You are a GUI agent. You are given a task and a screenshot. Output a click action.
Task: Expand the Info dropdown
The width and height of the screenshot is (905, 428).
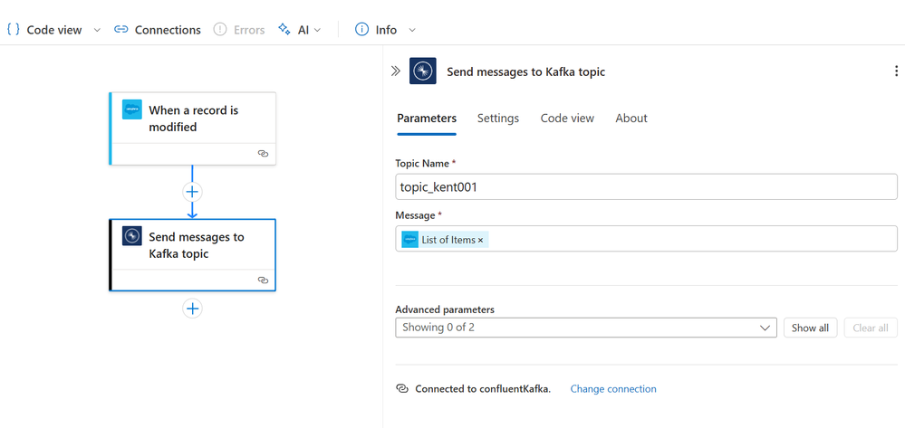412,30
